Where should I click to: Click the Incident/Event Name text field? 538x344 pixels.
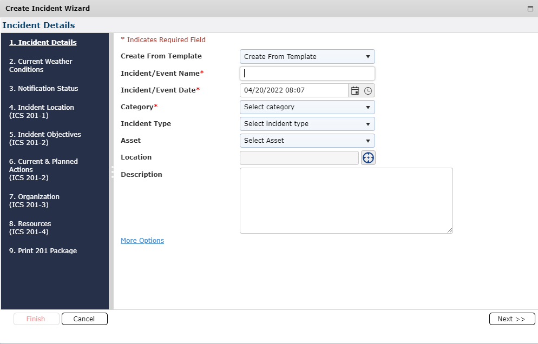pos(307,73)
